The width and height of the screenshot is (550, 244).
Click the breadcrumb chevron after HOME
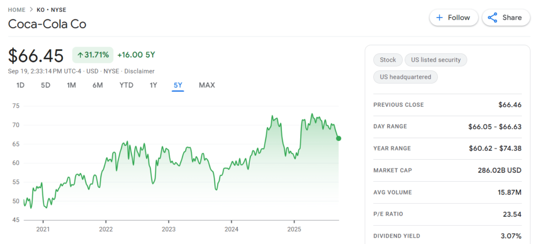point(31,10)
